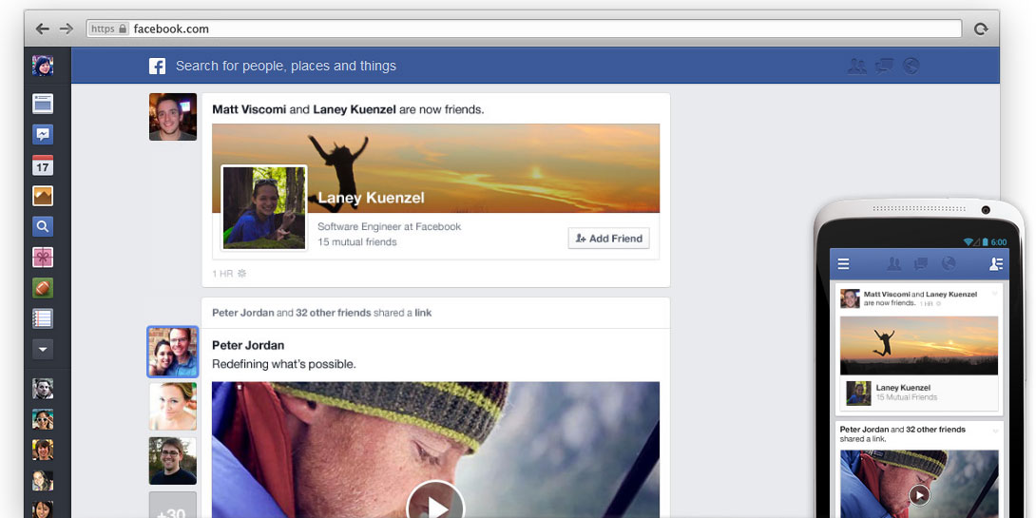Tap friend requests icon on phone header
This screenshot has width=1036, height=518.
click(894, 264)
